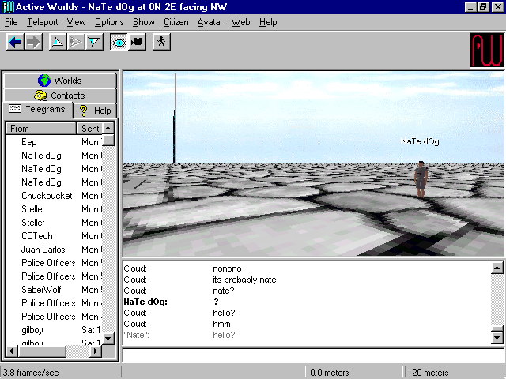Select the telegram from Eep
This screenshot has height=379, width=506.
(x=54, y=142)
